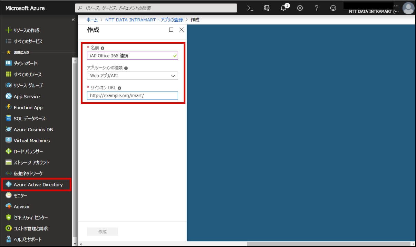Open アプリケーションの種類 dropdown

coord(133,75)
